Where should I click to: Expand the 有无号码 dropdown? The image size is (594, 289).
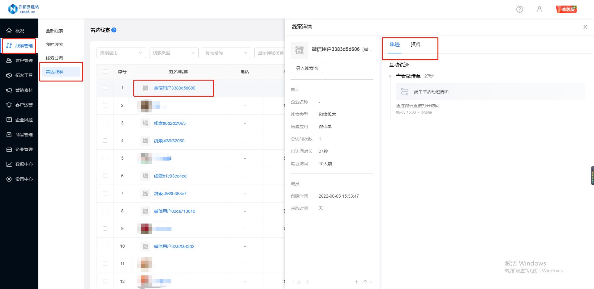tap(226, 53)
